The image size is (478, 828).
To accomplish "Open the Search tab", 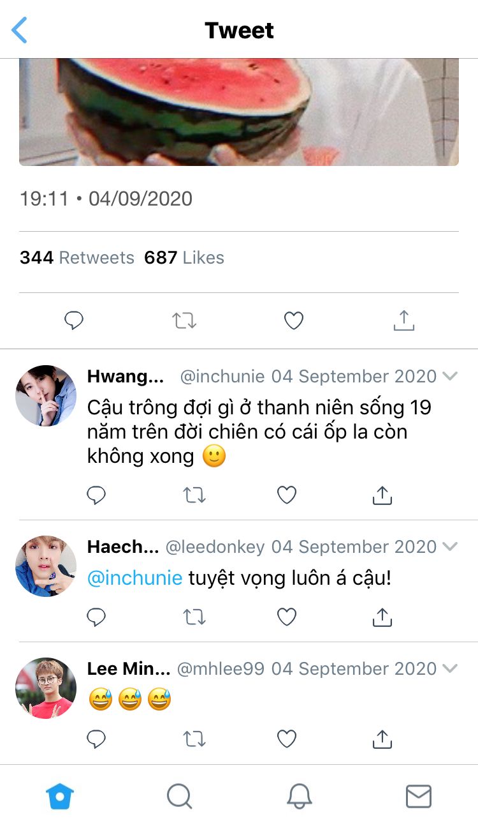I will (179, 796).
